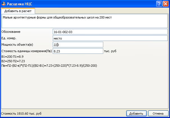Click the Ед. измер. label
The width and height of the screenshot is (170, 118).
9,38
